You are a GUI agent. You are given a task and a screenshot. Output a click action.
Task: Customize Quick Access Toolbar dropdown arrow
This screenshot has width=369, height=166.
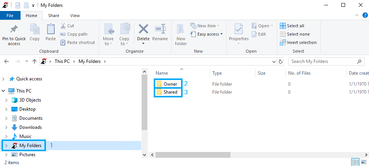33,5
